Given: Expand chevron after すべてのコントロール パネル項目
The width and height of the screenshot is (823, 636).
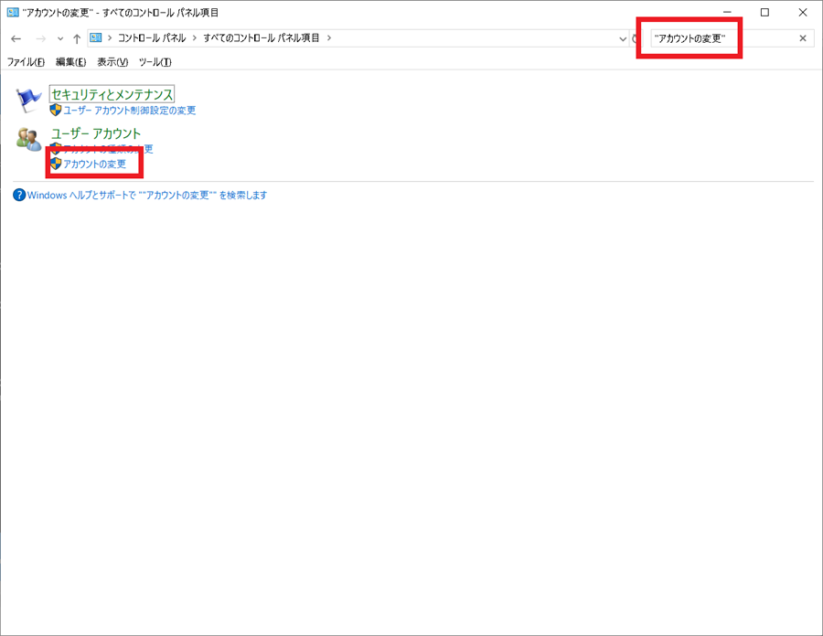Looking at the screenshot, I should 329,37.
